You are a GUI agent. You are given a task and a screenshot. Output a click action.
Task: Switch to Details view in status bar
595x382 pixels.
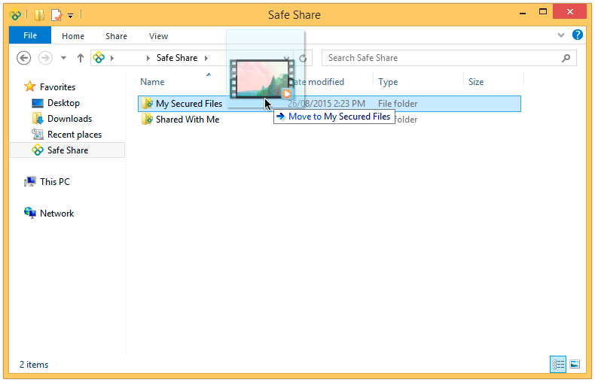pos(558,365)
